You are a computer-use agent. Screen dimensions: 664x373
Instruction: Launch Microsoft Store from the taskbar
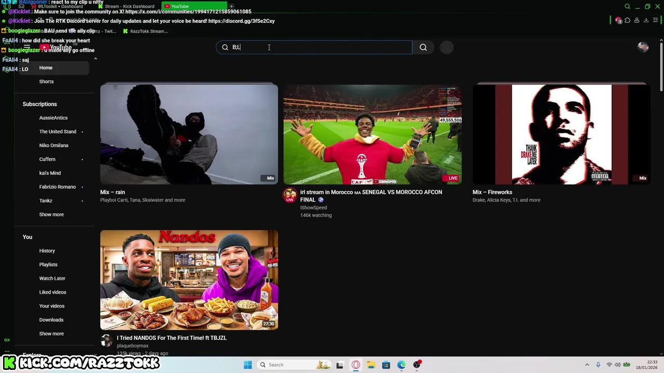(386, 365)
